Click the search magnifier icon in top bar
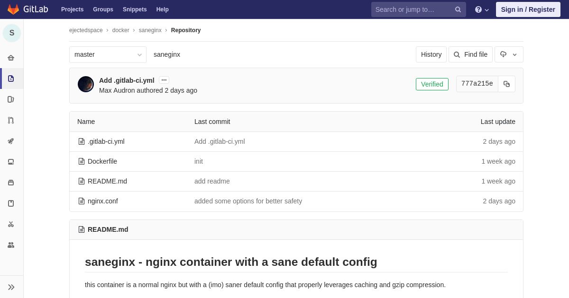 click(x=458, y=9)
